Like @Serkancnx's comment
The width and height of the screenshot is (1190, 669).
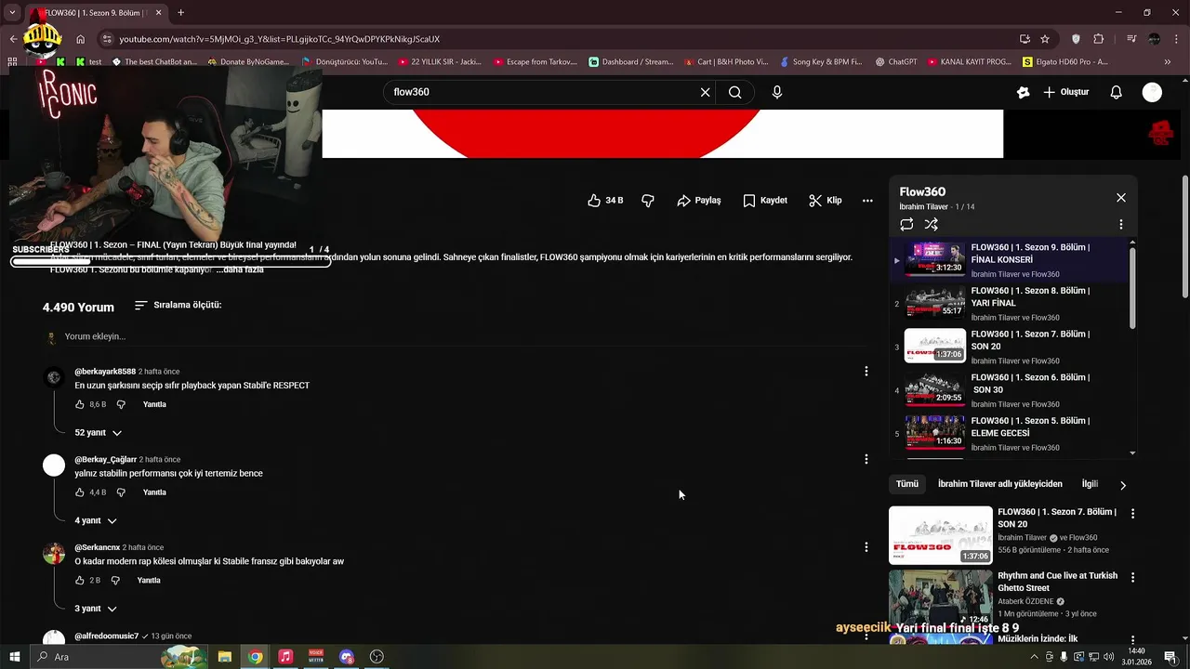coord(81,581)
